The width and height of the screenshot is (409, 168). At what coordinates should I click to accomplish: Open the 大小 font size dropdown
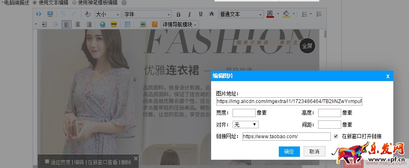coord(108,14)
